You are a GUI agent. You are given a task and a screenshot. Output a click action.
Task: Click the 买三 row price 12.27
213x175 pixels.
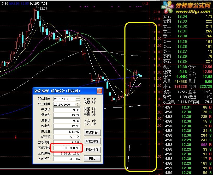tap(182, 51)
